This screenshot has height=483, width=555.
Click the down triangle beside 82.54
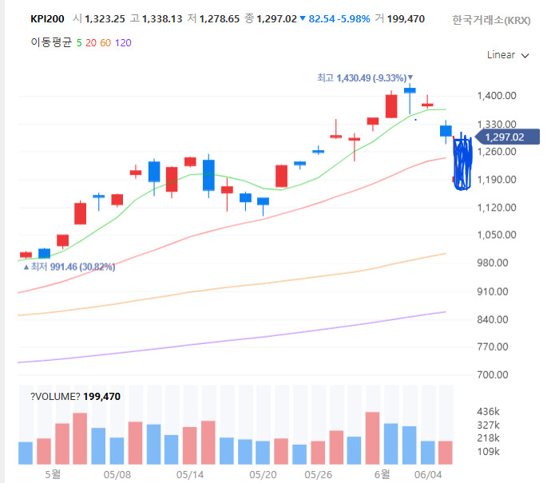(303, 18)
